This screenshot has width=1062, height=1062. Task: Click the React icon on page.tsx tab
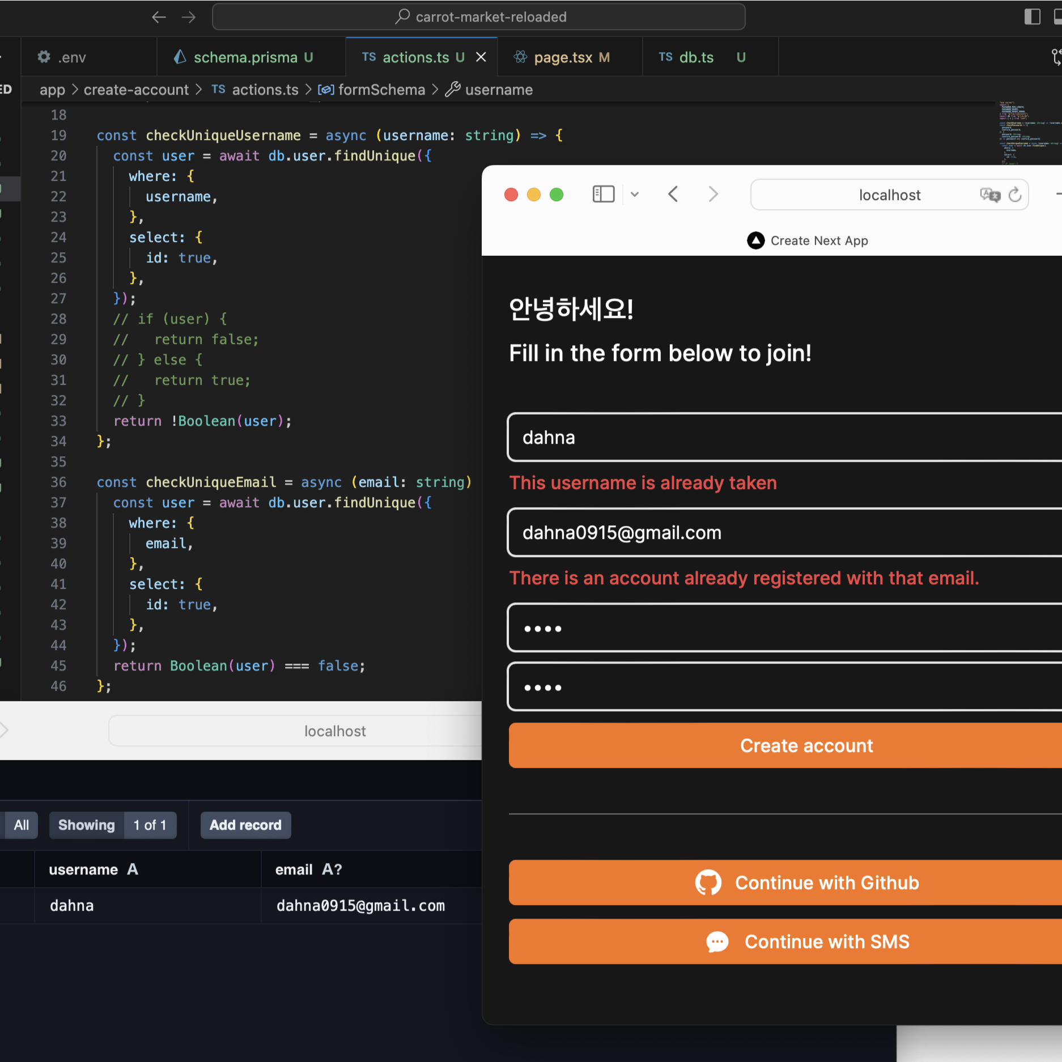click(520, 57)
